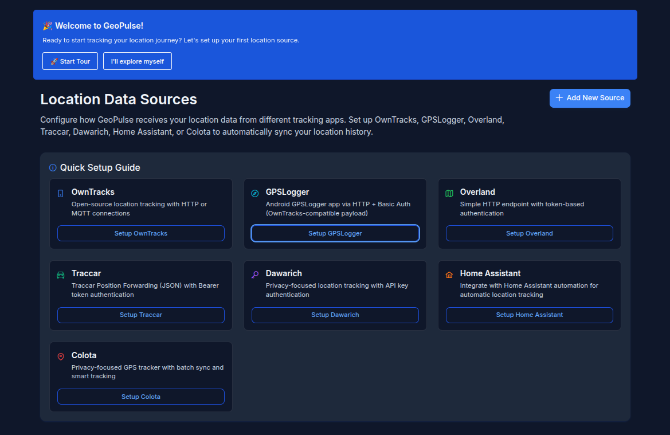The height and width of the screenshot is (435, 670).
Task: Click the rocket icon on Start Tour
Action: click(54, 61)
